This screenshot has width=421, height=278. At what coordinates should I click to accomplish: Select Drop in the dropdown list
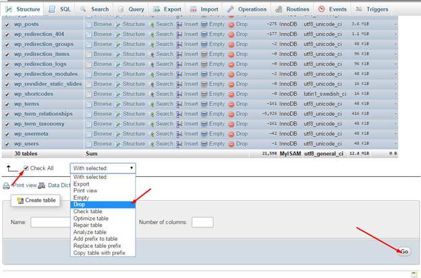pos(103,204)
